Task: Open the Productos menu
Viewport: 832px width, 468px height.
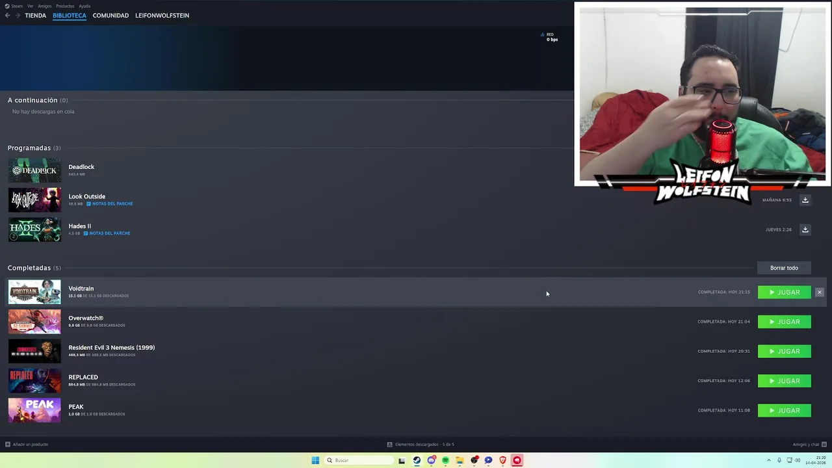Action: (x=65, y=6)
